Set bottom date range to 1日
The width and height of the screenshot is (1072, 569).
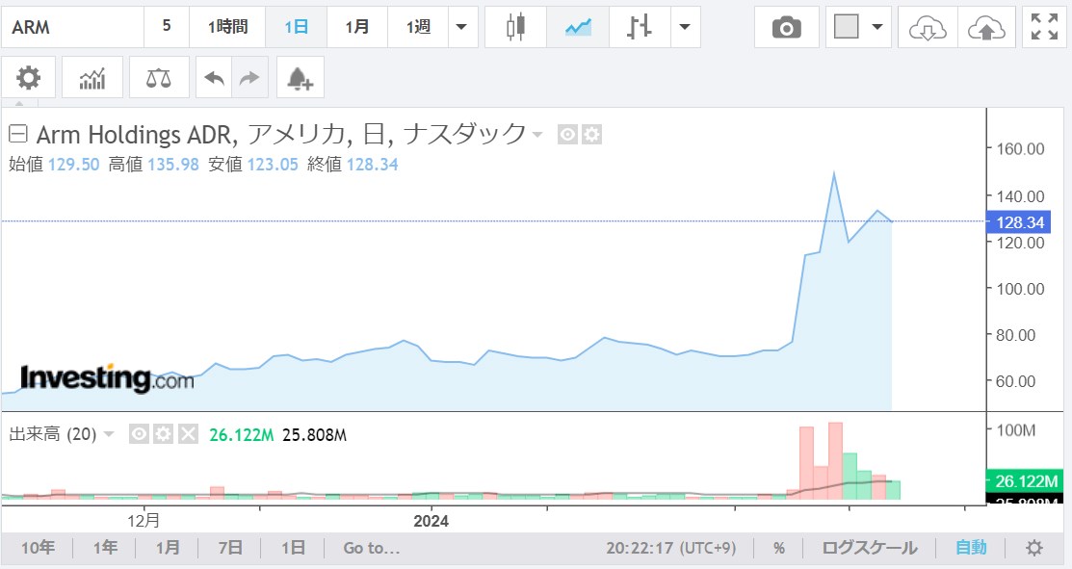[294, 548]
